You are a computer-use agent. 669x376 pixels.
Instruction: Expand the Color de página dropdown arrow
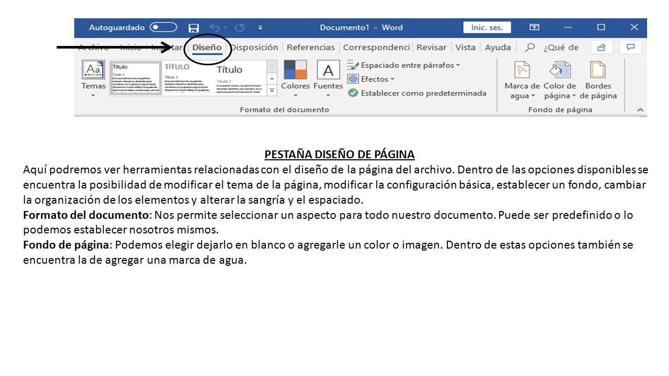click(x=573, y=96)
